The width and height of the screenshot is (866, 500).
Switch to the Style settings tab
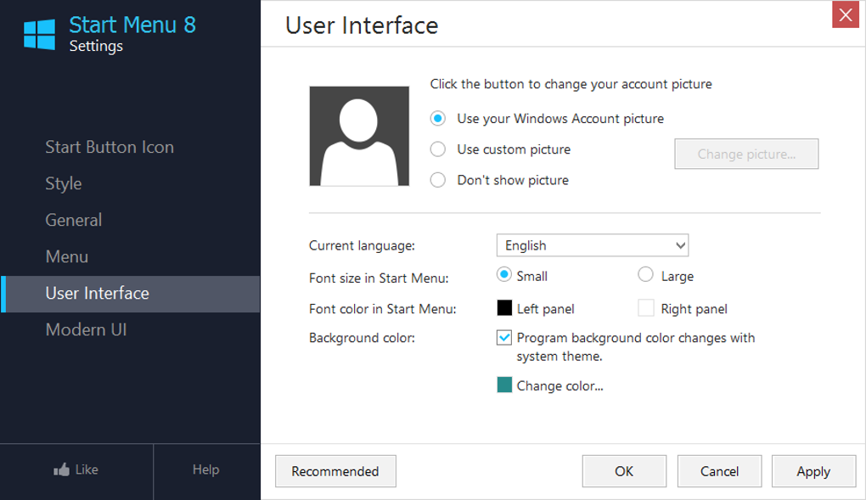coord(64,183)
